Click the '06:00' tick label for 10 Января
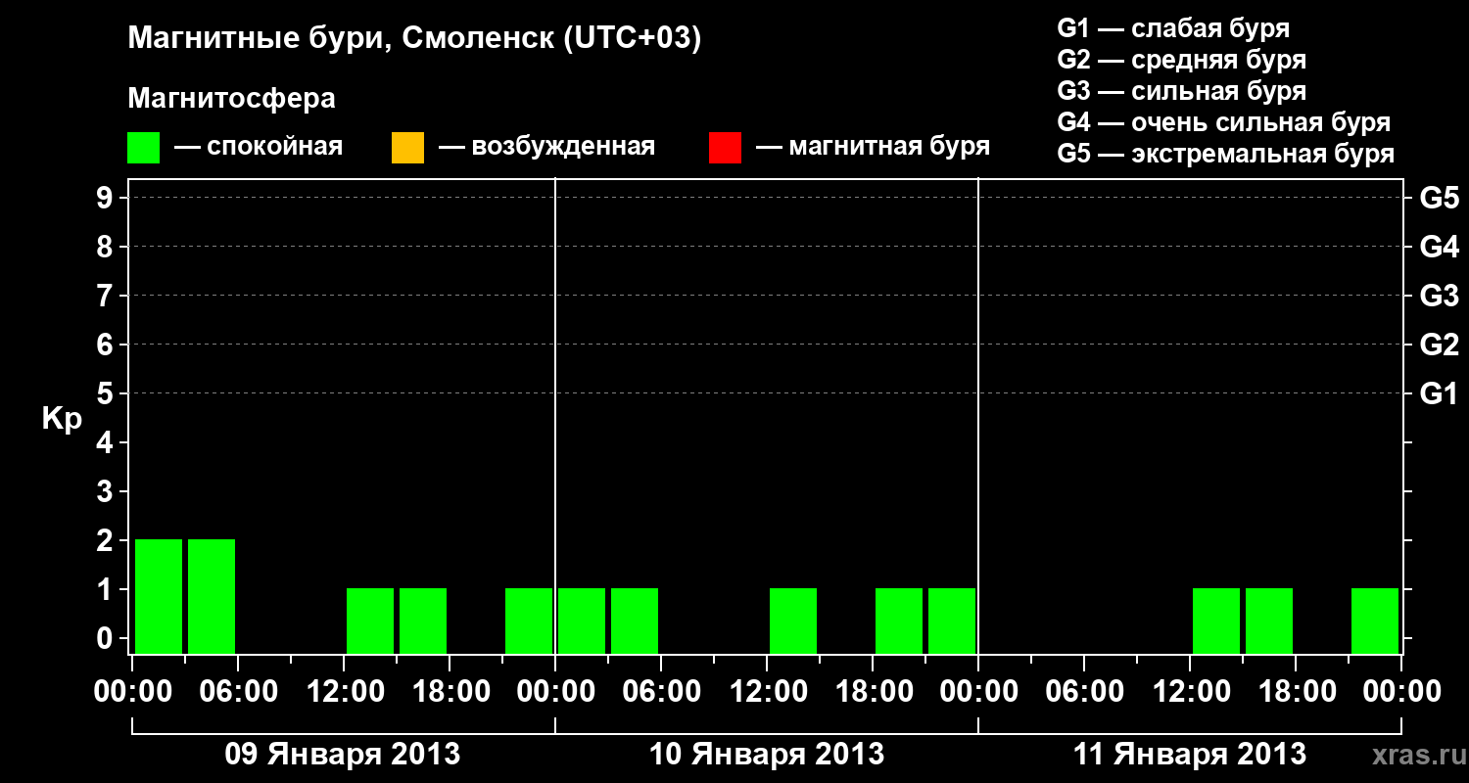The width and height of the screenshot is (1469, 783). tap(661, 692)
